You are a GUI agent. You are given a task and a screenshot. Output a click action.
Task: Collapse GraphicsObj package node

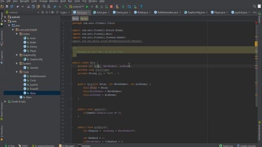point(17,55)
